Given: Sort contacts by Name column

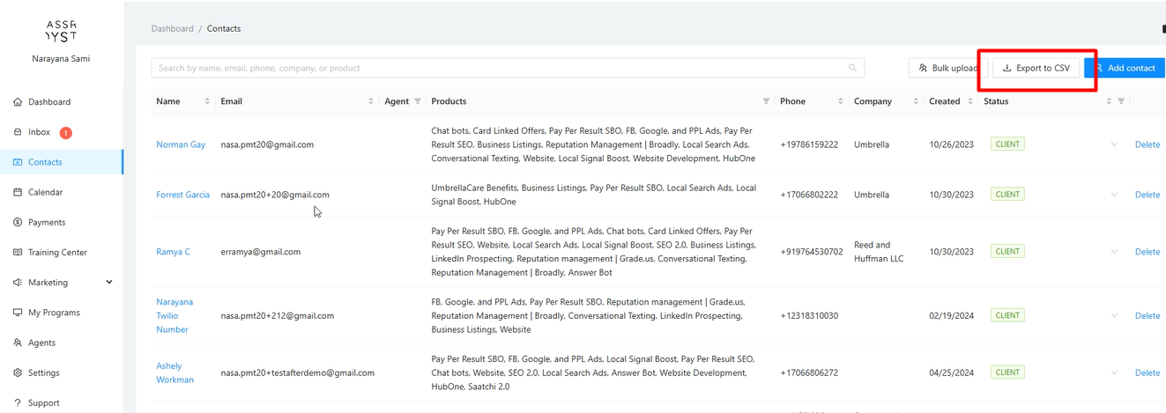Looking at the screenshot, I should coord(207,101).
